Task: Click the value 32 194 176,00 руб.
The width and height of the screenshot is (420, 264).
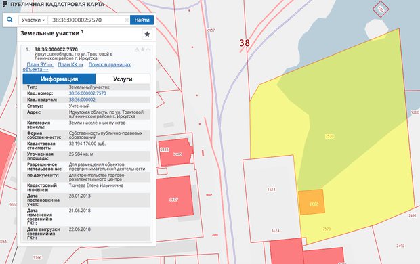Action: pos(87,144)
